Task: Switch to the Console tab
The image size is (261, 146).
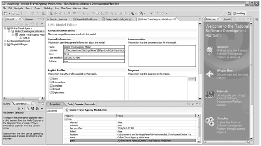Action: (x=79, y=104)
